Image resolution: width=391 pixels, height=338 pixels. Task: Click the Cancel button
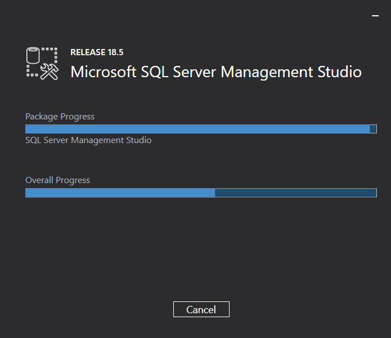click(201, 309)
